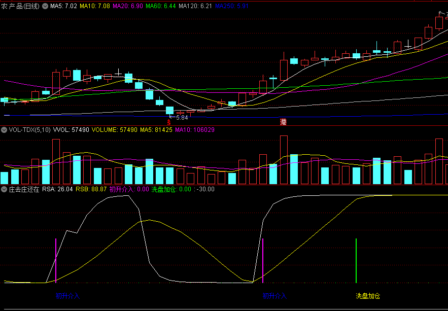Viewport: 448px width, 311px height.
Task: Click the yellow 洗盘加仓 label under green signal
Action: [x=368, y=296]
